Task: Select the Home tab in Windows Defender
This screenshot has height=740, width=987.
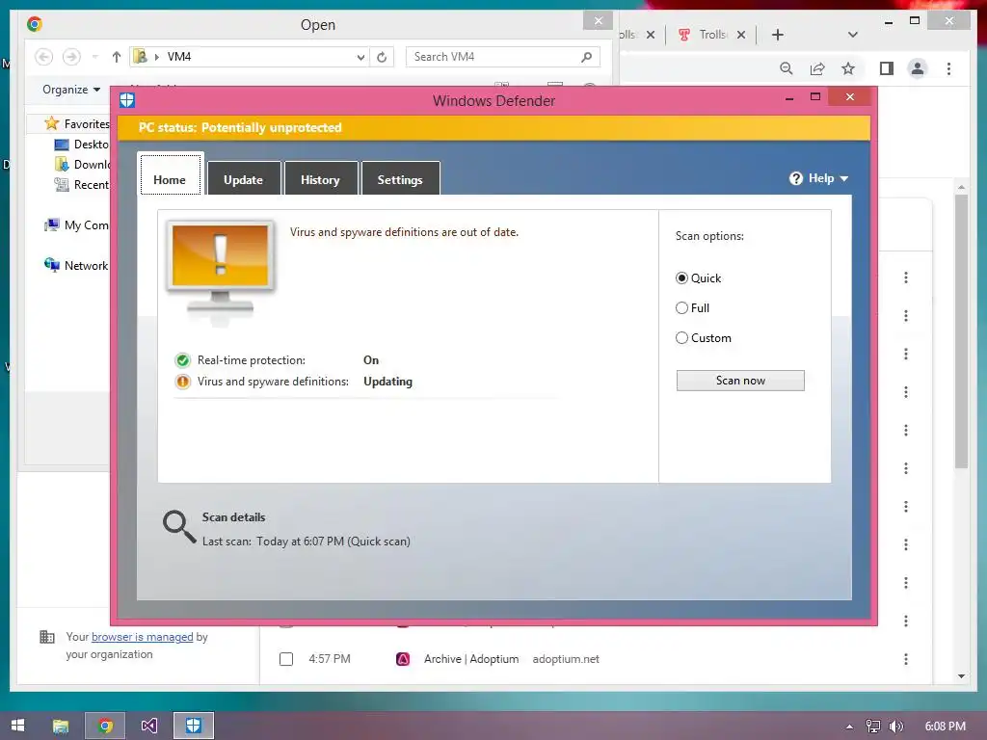Action: click(x=170, y=175)
